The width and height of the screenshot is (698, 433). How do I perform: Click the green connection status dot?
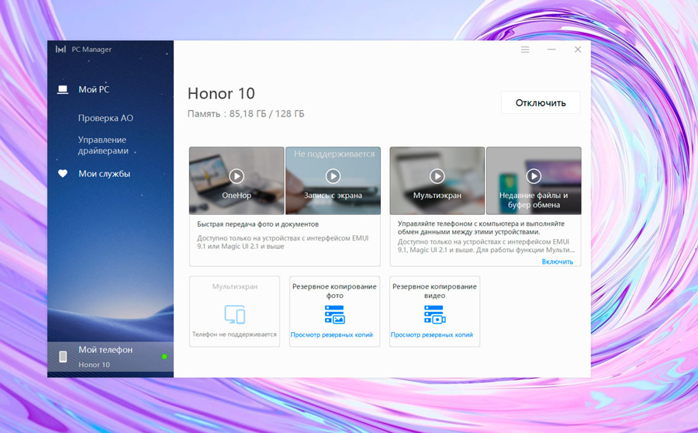164,356
